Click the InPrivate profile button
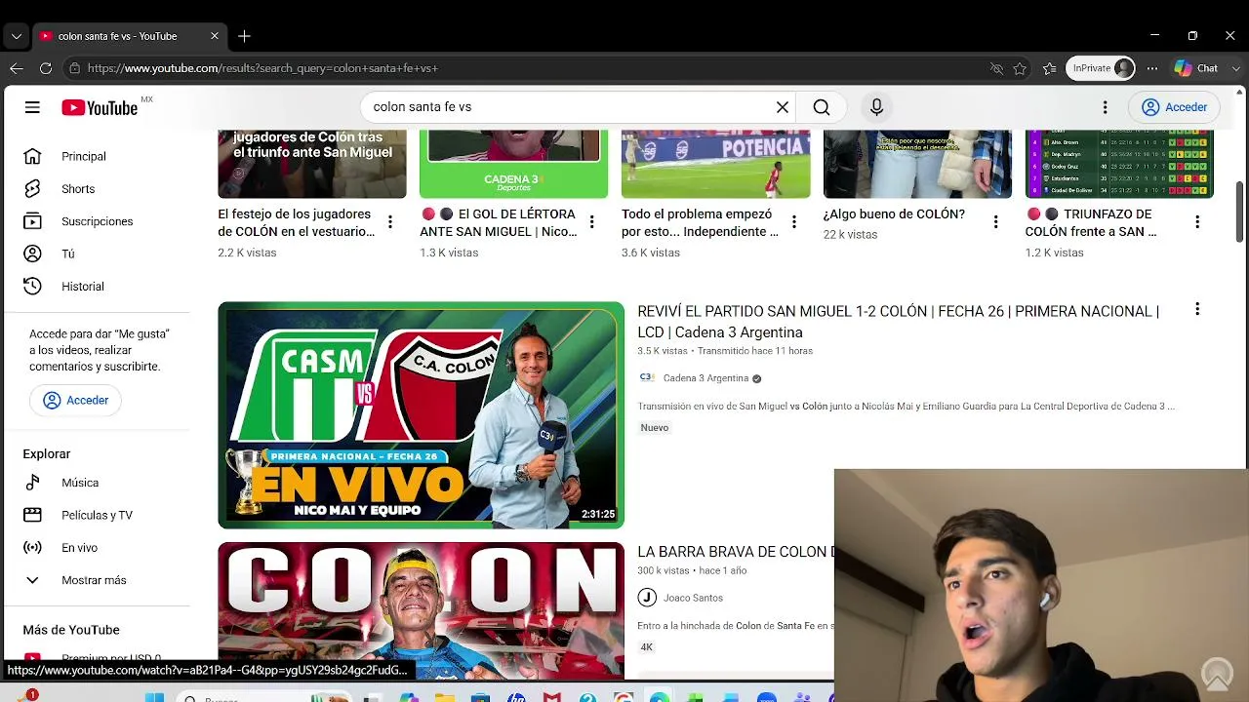Viewport: 1249px width, 702px height. 1102,68
